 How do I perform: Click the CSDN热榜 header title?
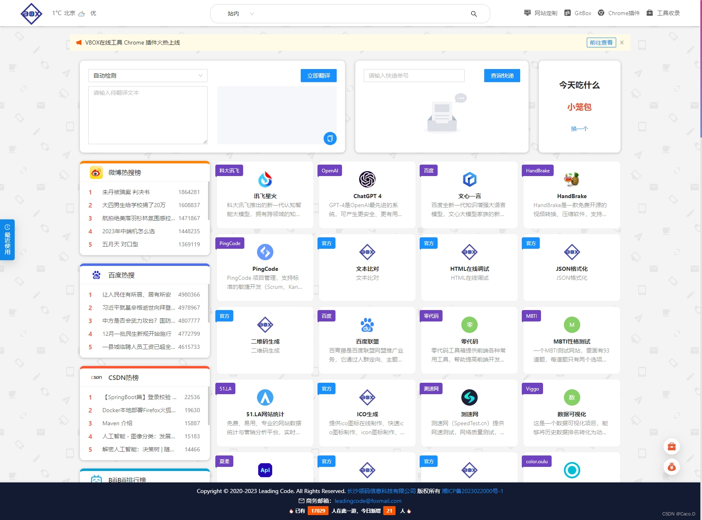(x=123, y=378)
